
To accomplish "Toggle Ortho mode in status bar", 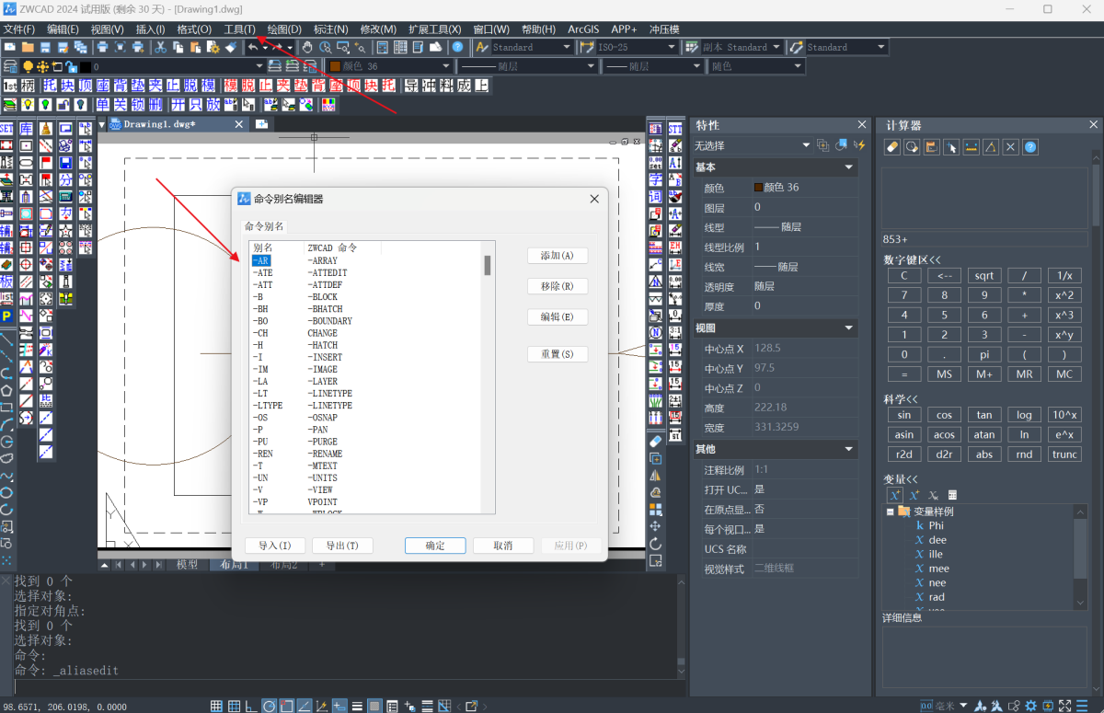I will [x=250, y=706].
